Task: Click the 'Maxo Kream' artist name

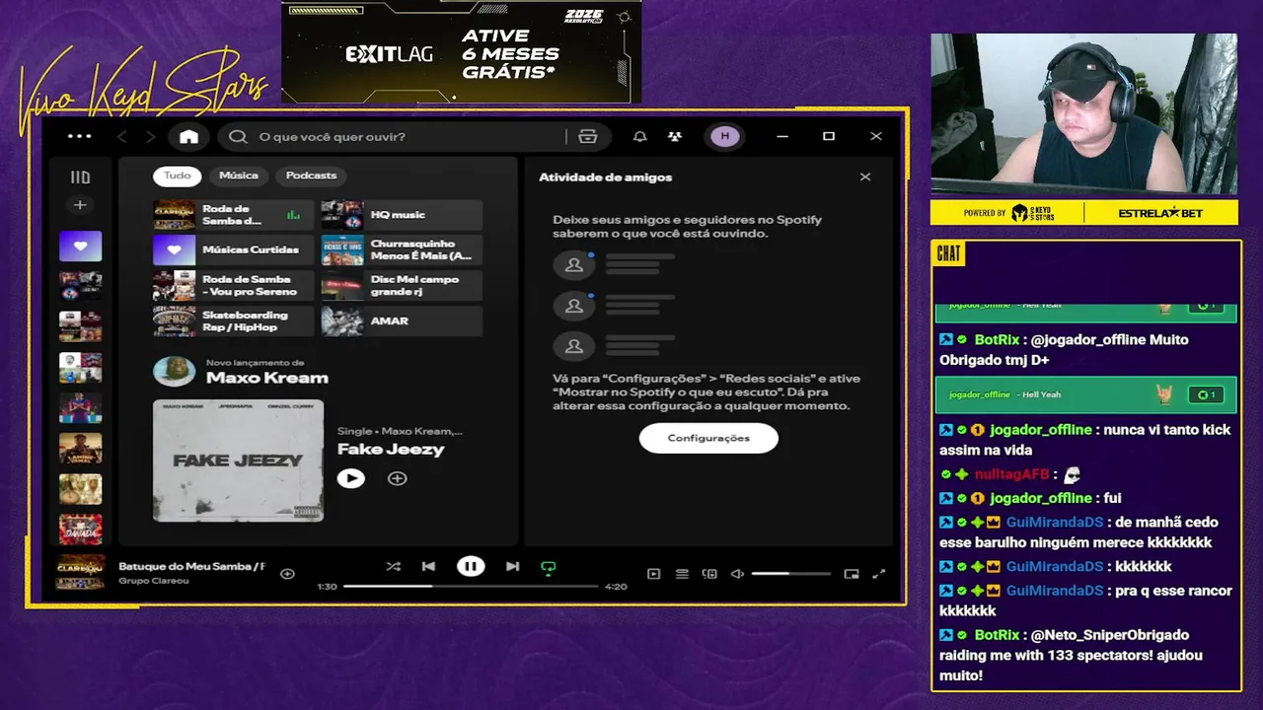Action: 266,378
